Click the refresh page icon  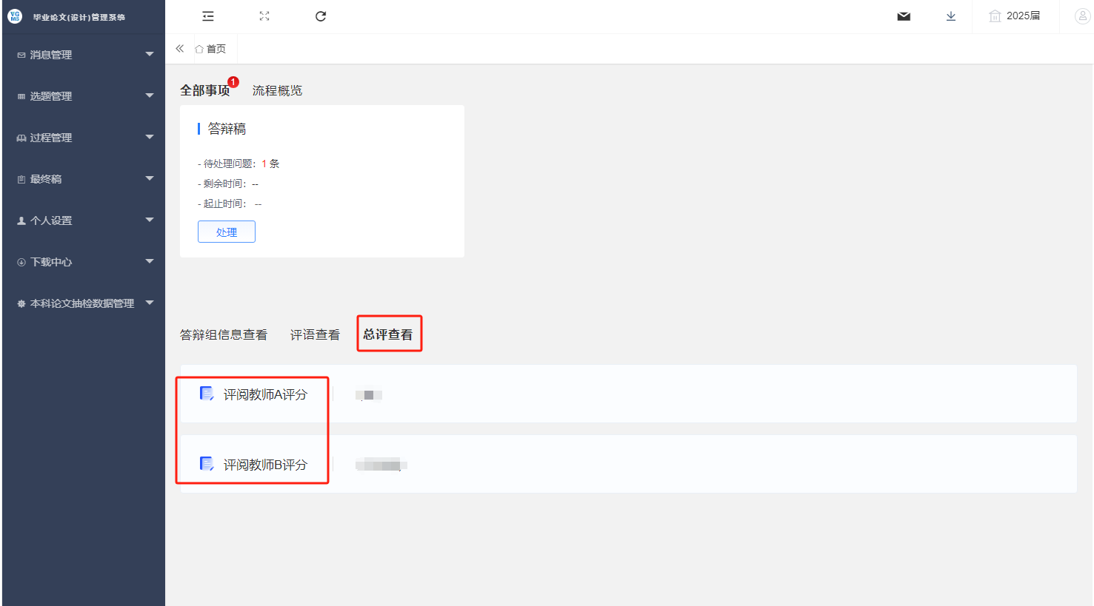321,16
